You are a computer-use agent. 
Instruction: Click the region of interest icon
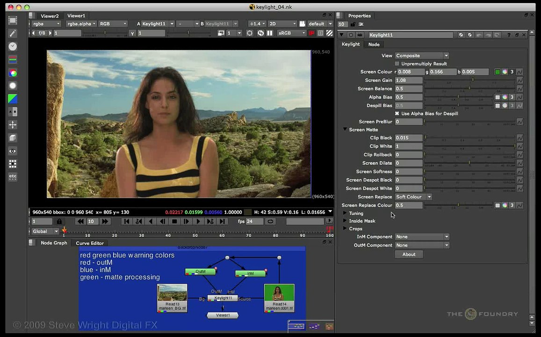pyautogui.click(x=249, y=33)
